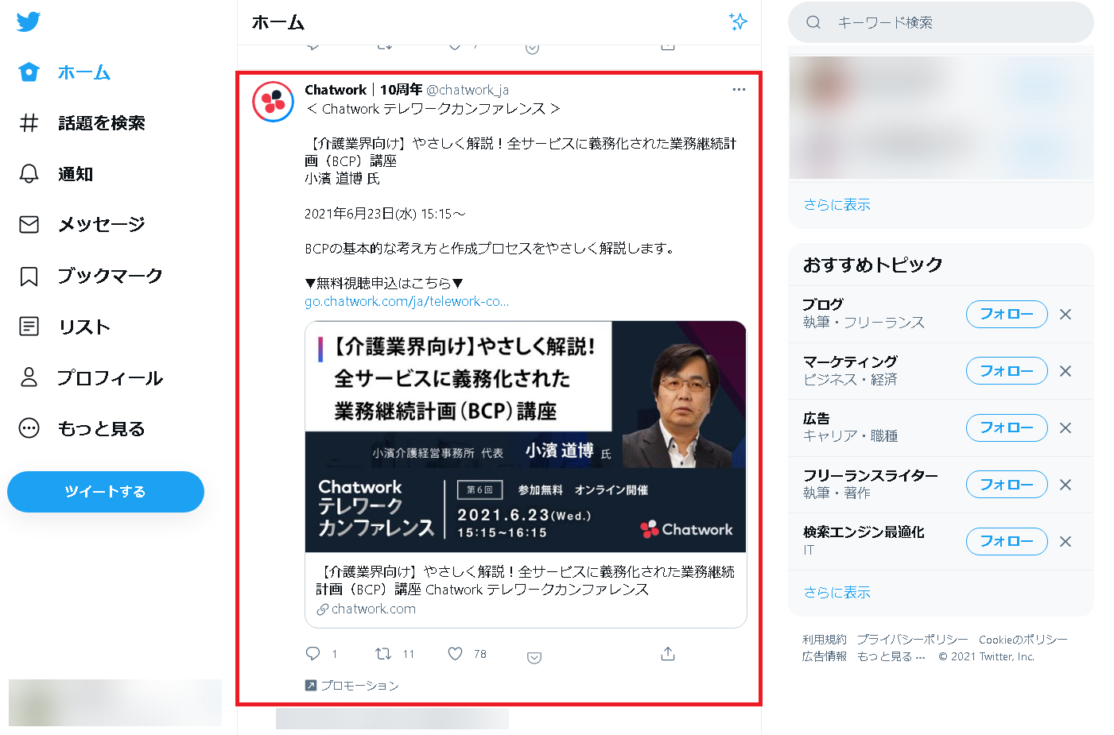
Task: Open the プロフィール person icon
Action: point(29,377)
